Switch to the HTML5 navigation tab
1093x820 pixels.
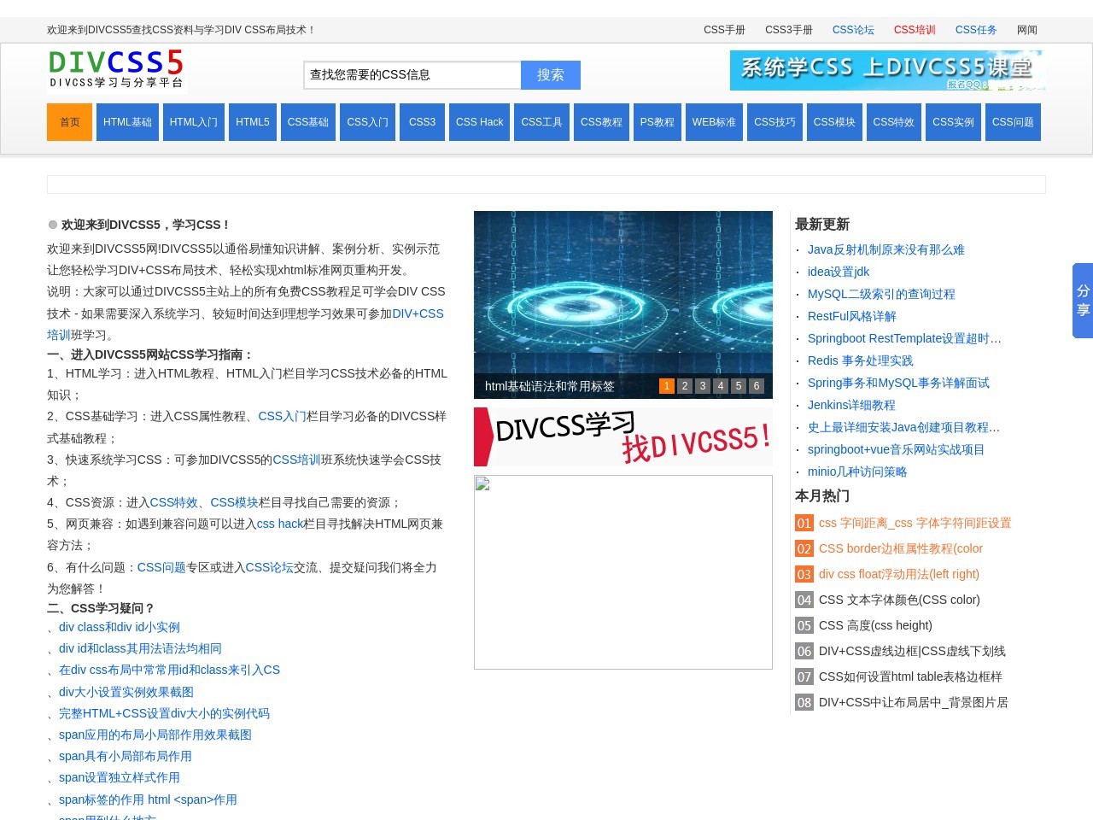[252, 122]
